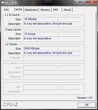
Task: Click the "Trace Cache" group label
Action: coord(13,30)
